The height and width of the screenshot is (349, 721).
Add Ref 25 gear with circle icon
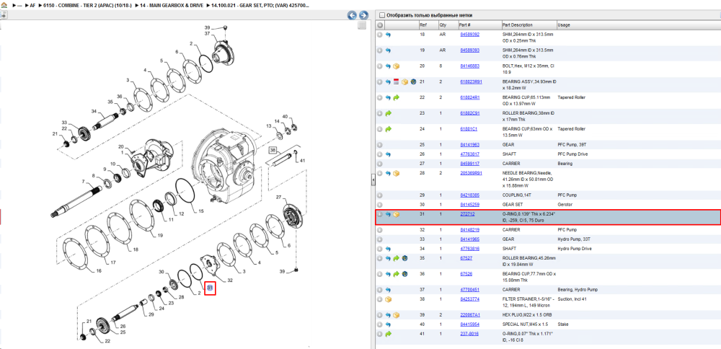(x=380, y=145)
